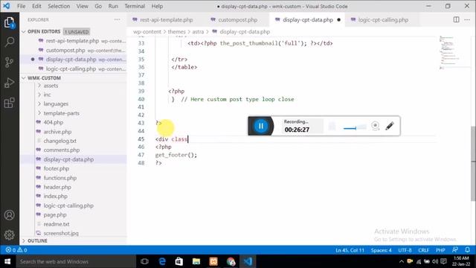Click the recorder webcam icon
The image size is (476, 268).
coord(375,126)
